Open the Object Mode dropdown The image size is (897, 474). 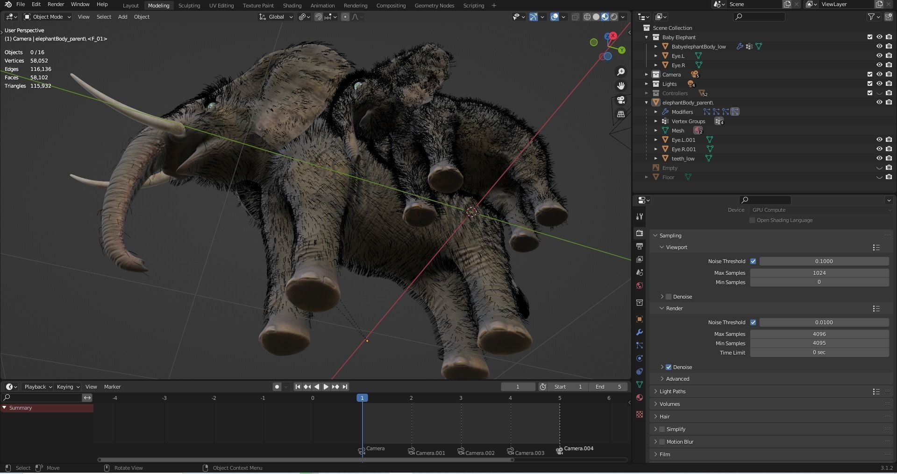click(47, 17)
